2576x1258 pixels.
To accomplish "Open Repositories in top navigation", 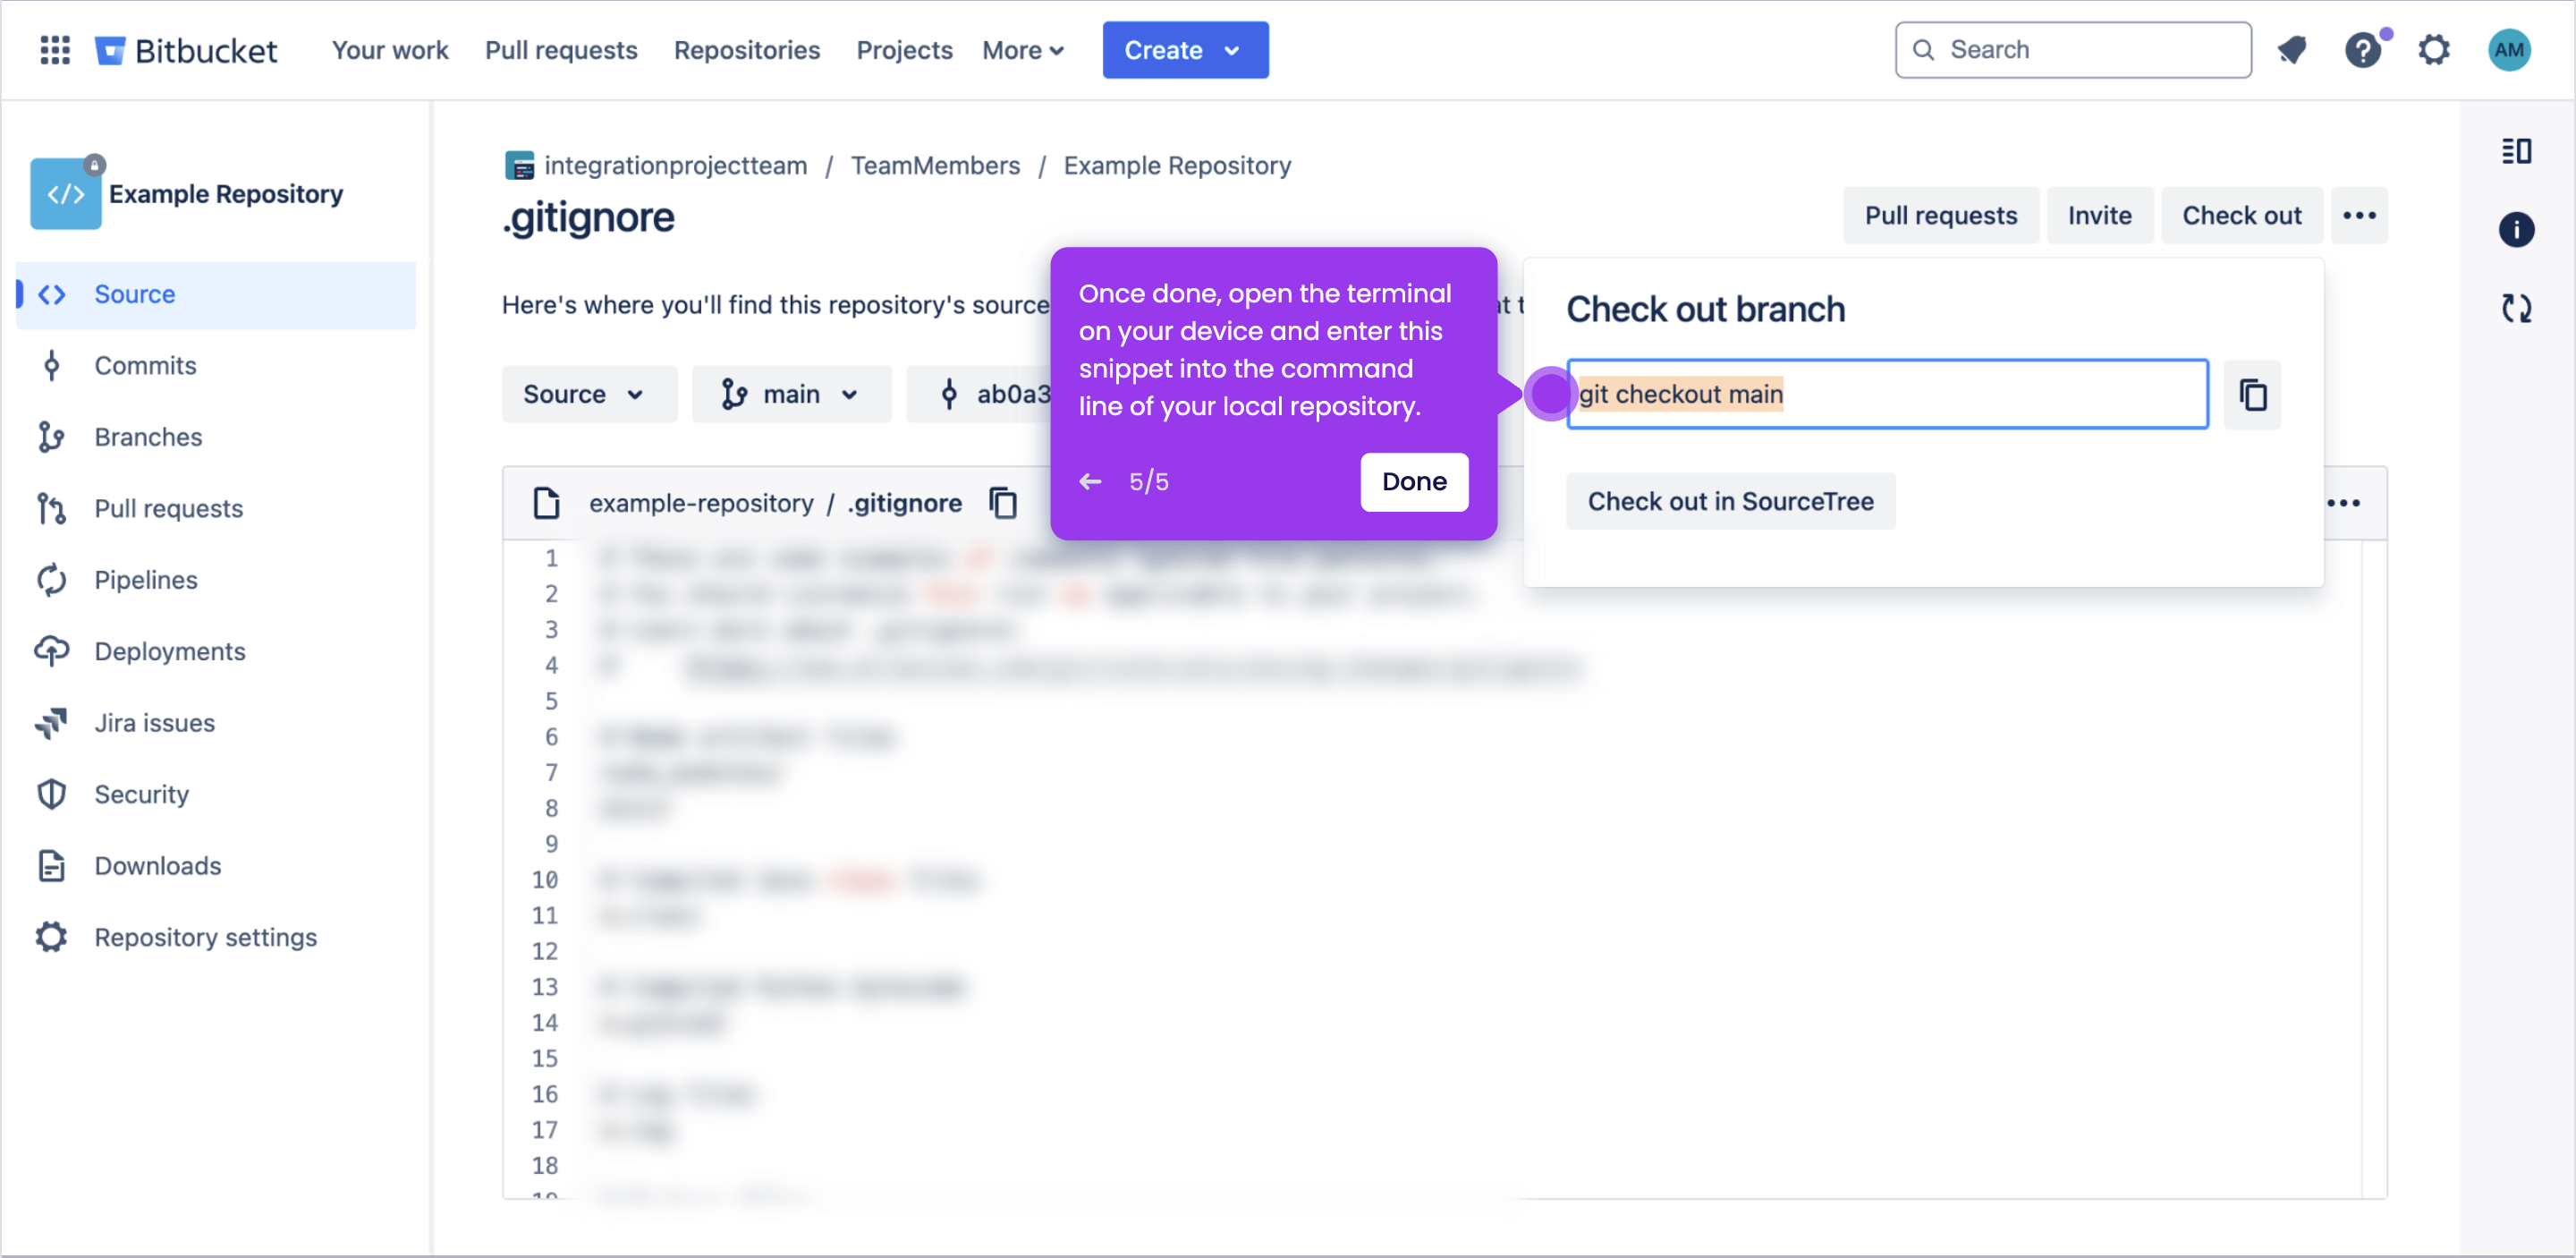I will (x=747, y=50).
